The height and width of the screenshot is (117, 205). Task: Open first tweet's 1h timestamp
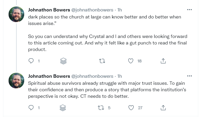(x=120, y=10)
